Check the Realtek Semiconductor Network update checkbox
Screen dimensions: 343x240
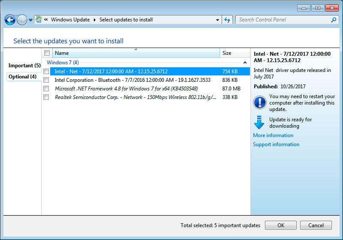tap(46, 97)
